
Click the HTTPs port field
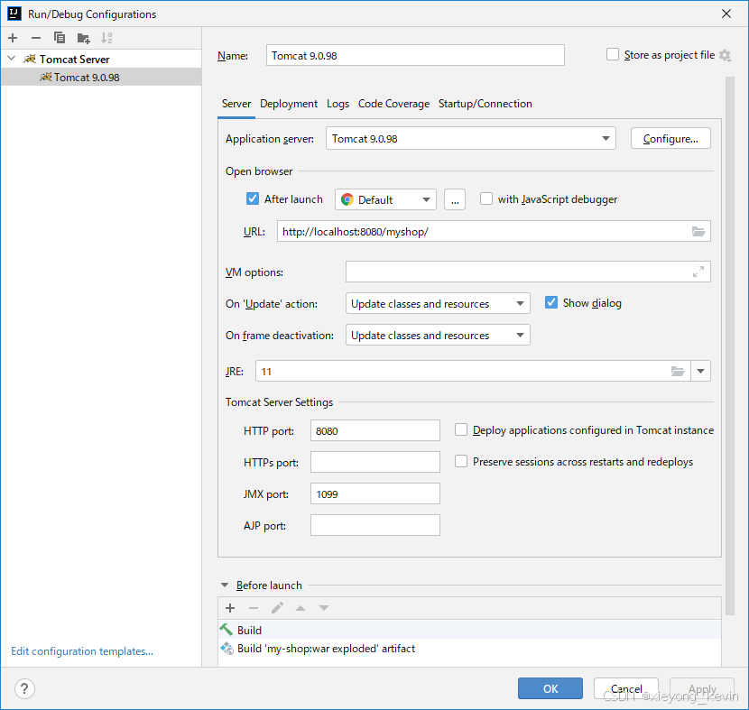tap(375, 462)
